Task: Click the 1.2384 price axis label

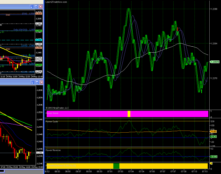Action: [x=214, y=43]
